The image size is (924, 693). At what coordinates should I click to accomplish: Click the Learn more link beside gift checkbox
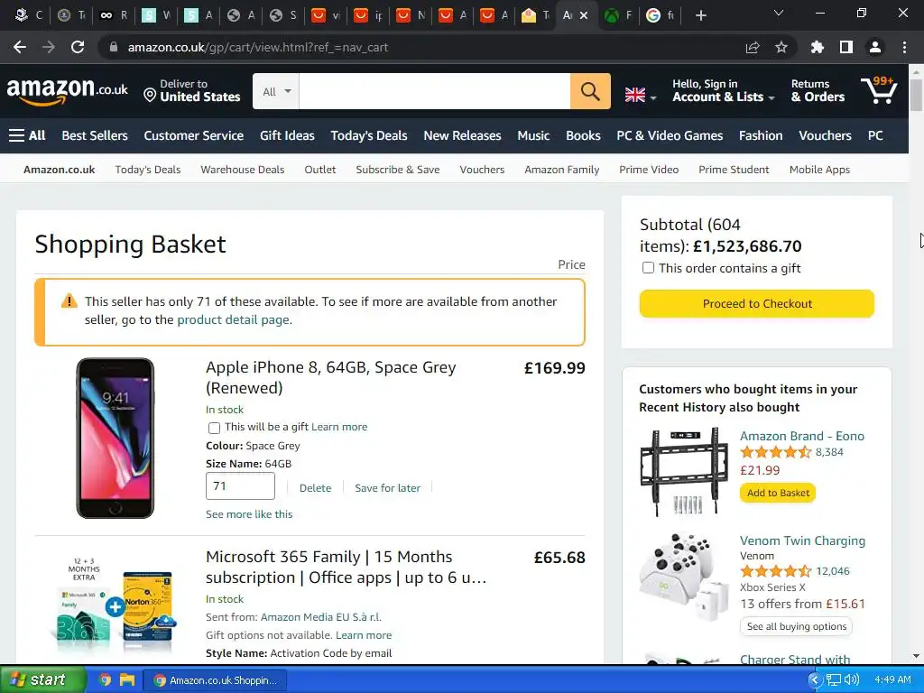point(339,427)
